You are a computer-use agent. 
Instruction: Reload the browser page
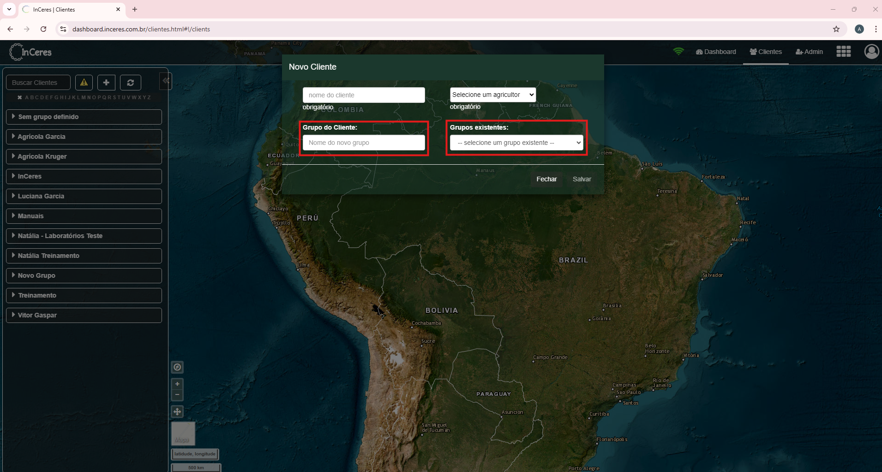tap(43, 29)
